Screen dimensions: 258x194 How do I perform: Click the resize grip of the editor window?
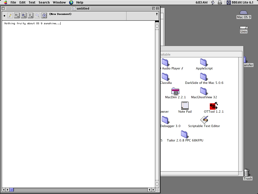pyautogui.click(x=157, y=190)
